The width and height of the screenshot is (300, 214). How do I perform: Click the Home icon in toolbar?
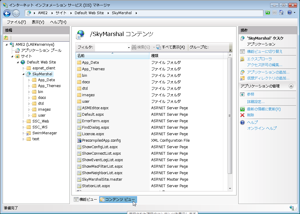tap(281, 13)
